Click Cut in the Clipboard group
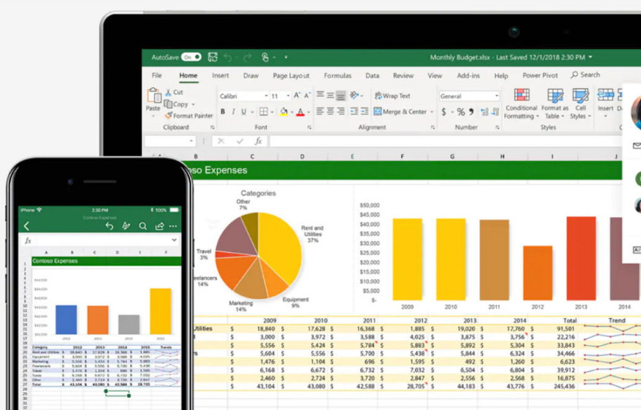Screen dimensions: 641x410 tap(174, 92)
